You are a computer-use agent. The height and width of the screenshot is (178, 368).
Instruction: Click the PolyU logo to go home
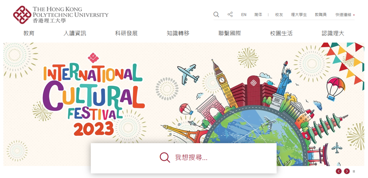(61, 15)
